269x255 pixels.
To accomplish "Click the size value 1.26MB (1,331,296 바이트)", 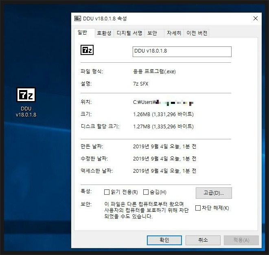I will click(163, 114).
